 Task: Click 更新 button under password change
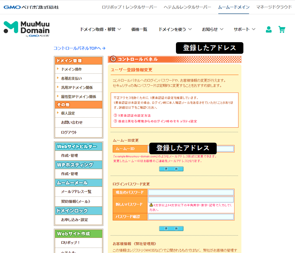[171, 228]
